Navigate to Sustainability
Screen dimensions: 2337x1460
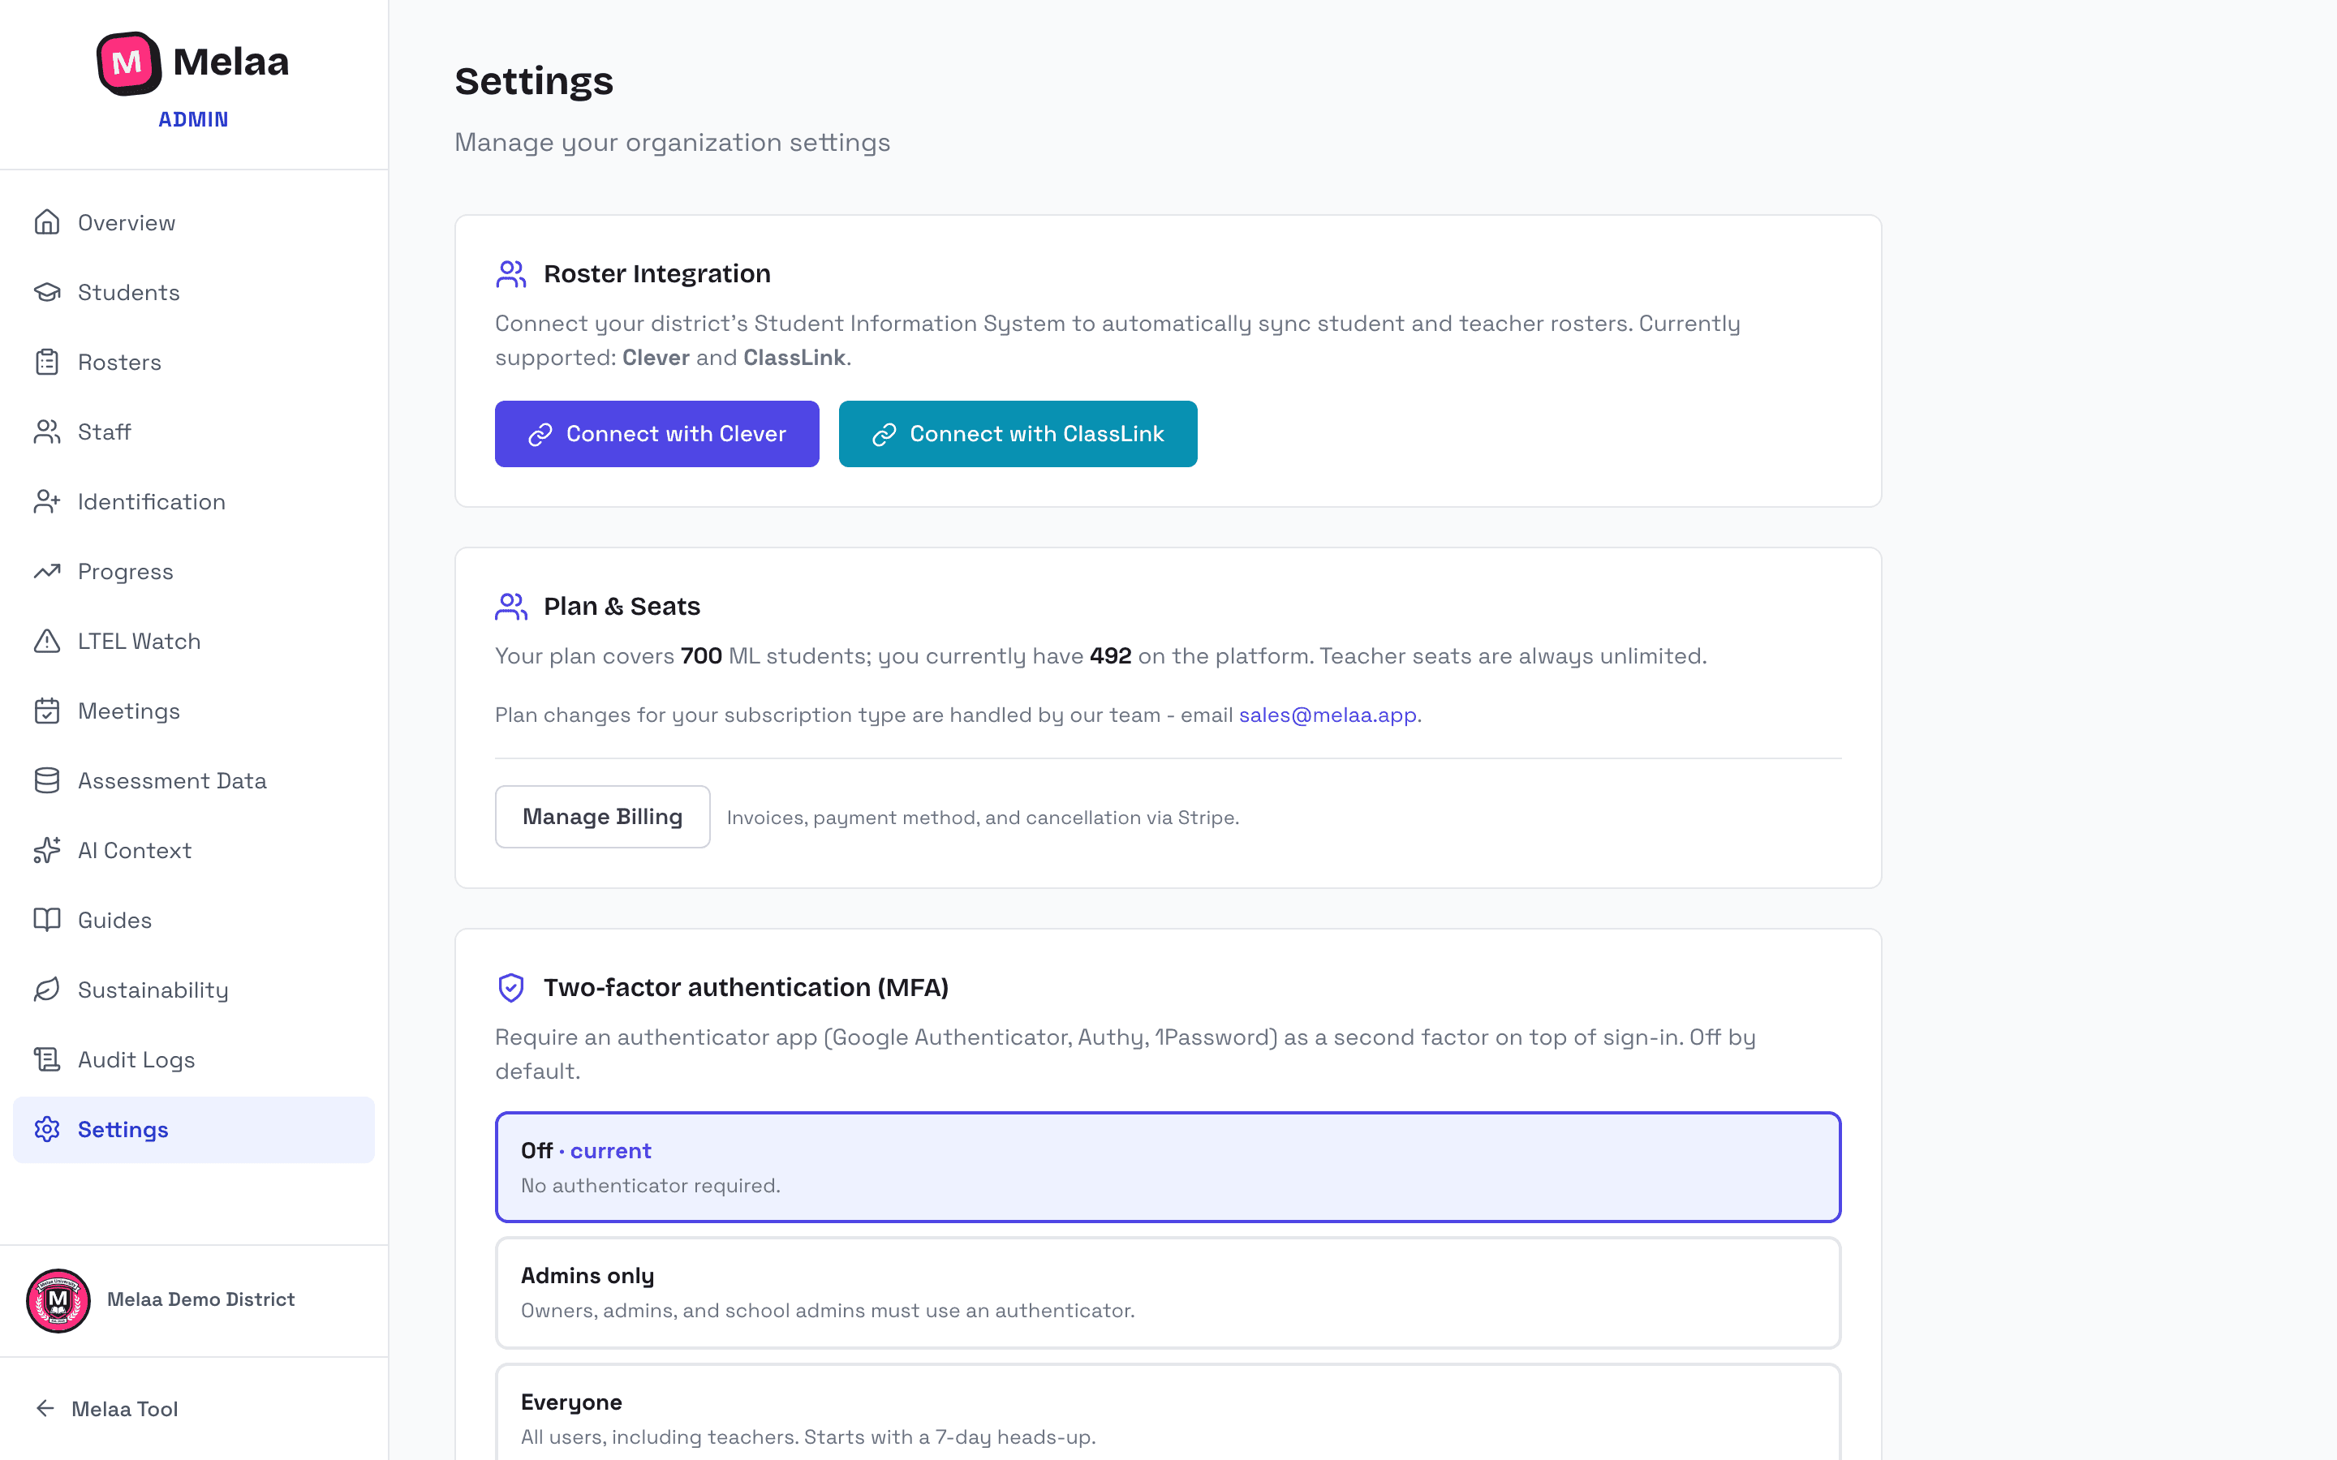pos(193,990)
